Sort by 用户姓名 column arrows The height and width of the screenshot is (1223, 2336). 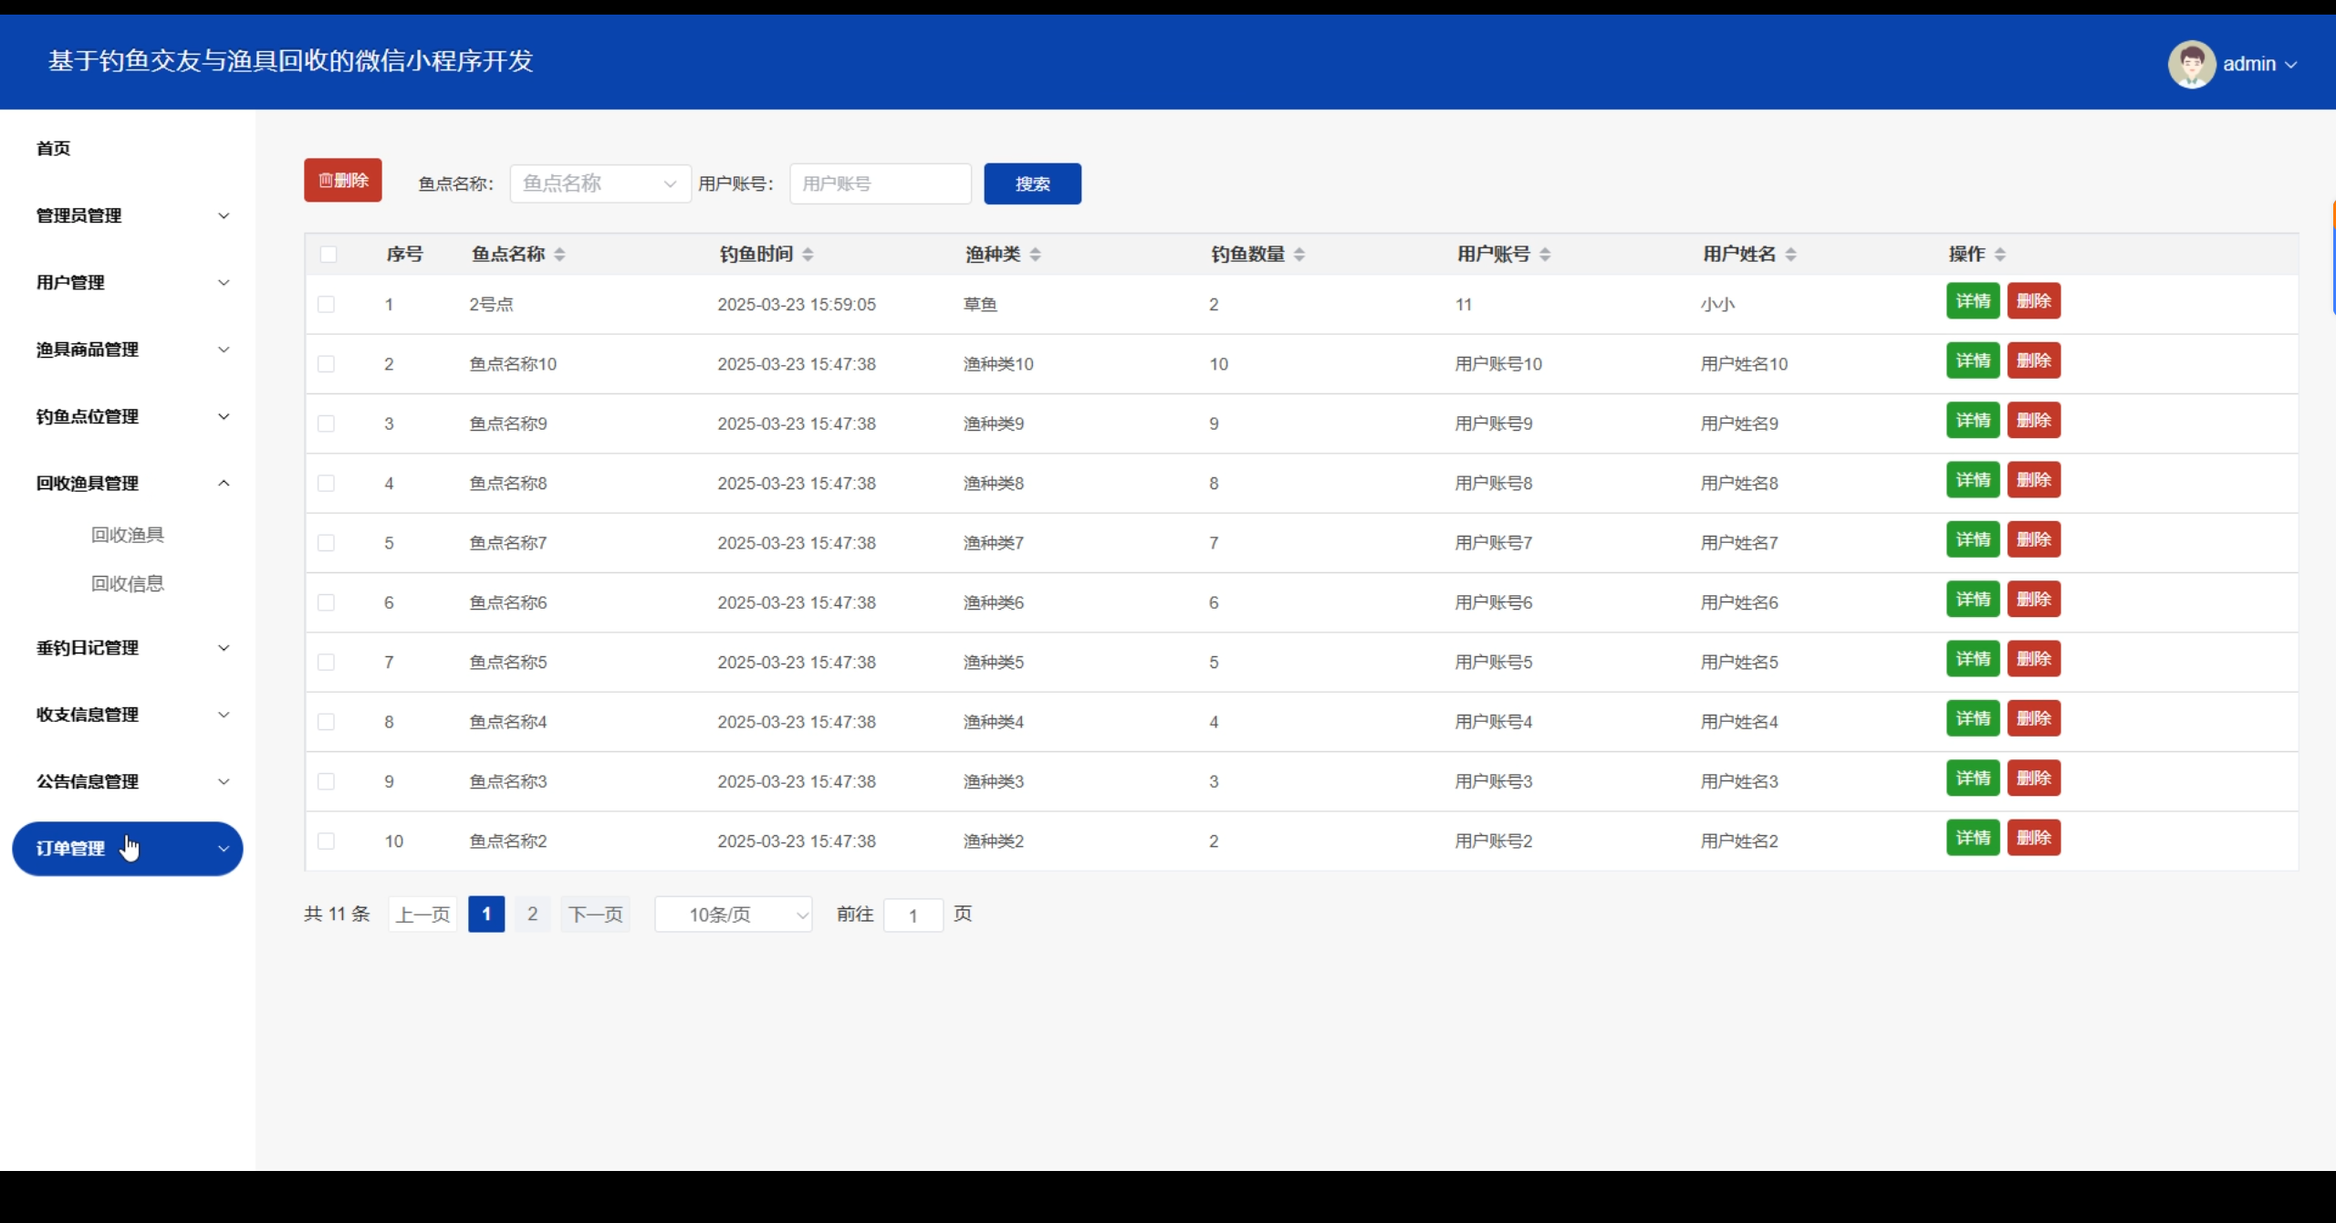[1790, 255]
